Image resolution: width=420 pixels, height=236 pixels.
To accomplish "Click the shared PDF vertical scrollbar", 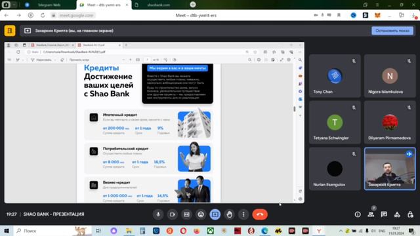I will pyautogui.click(x=295, y=109).
